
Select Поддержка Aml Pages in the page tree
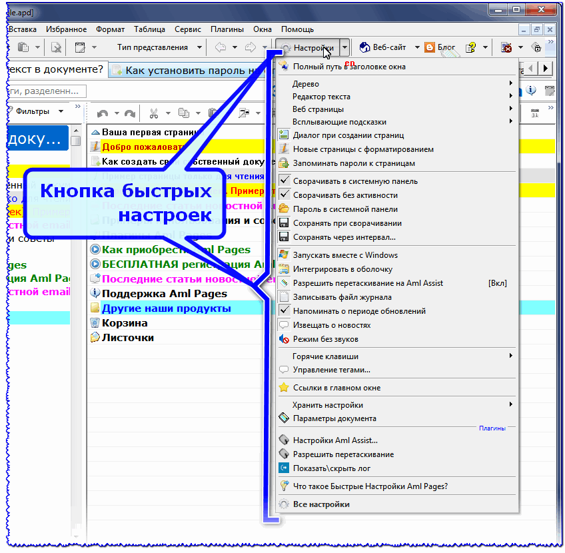(165, 294)
